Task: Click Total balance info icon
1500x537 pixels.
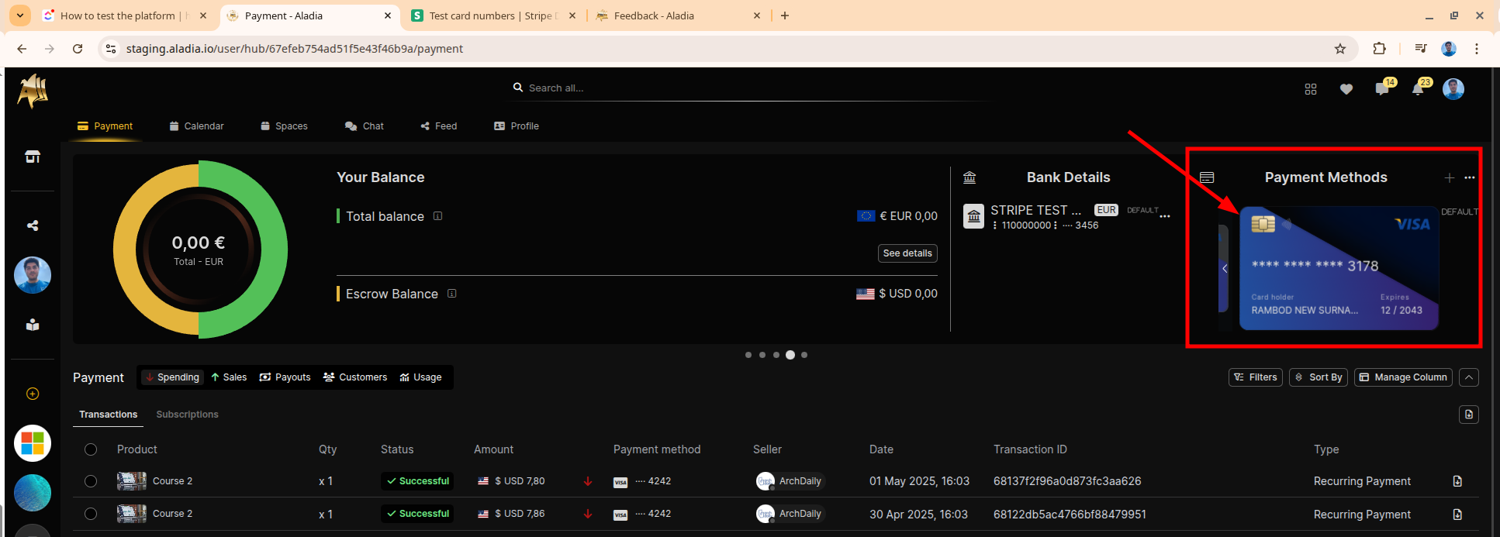Action: [x=437, y=216]
